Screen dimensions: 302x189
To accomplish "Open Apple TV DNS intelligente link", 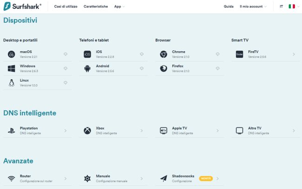I will [190, 131].
